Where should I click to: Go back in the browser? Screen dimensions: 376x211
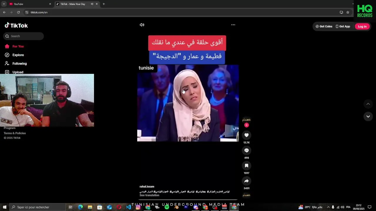pos(4,12)
